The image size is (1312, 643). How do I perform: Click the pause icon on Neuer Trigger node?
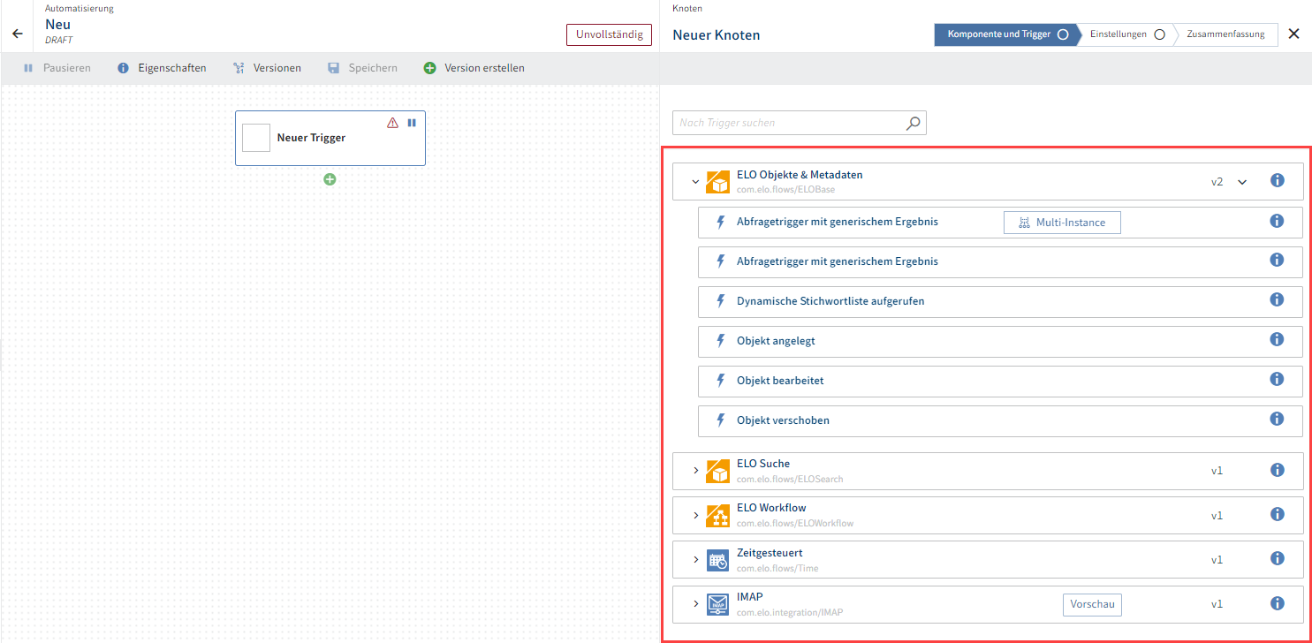[x=412, y=123]
